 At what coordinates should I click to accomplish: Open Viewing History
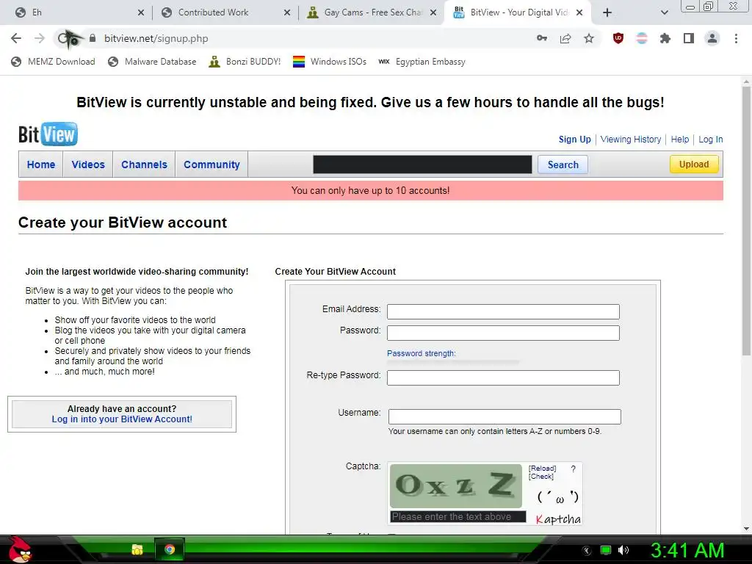click(x=631, y=139)
